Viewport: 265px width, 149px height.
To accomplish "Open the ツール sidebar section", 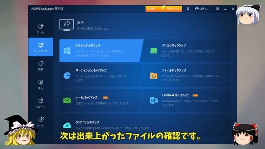I will pos(41,122).
